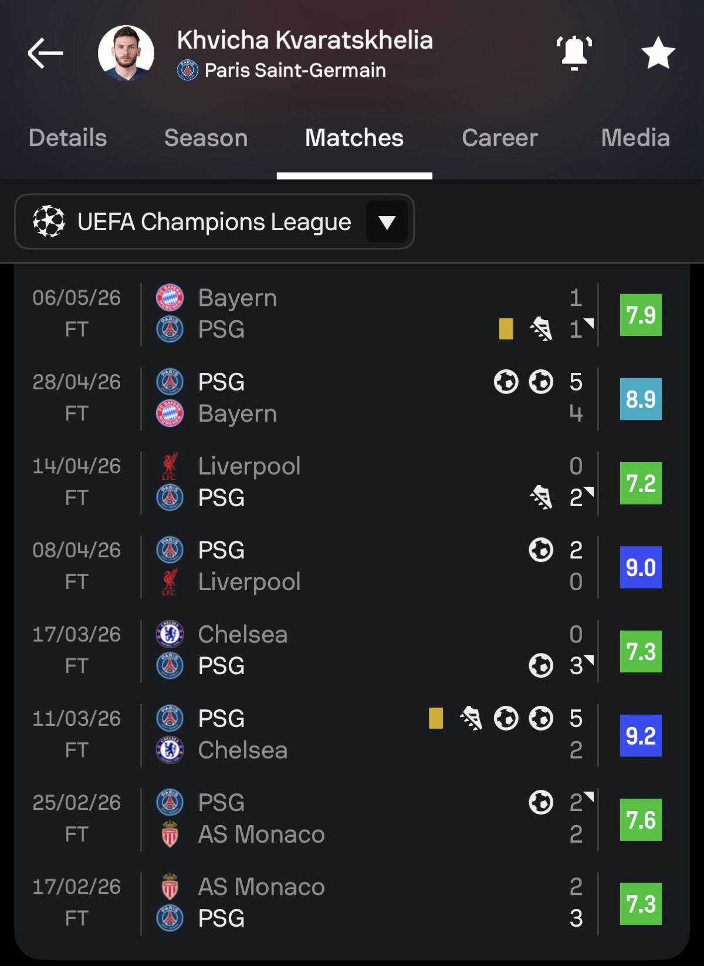This screenshot has width=704, height=966.
Task: Open the Paris Saint-Germain team link
Action: coord(295,70)
